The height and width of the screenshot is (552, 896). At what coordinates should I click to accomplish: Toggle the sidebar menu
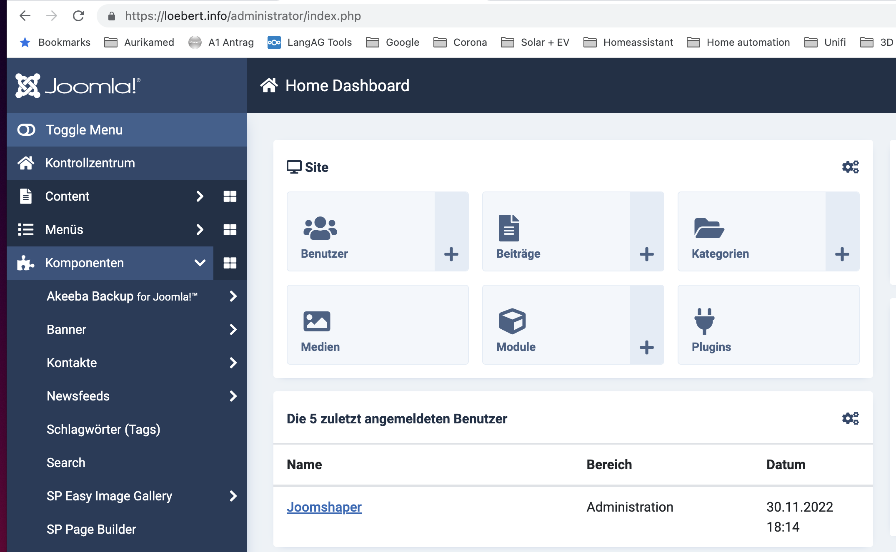(x=83, y=130)
